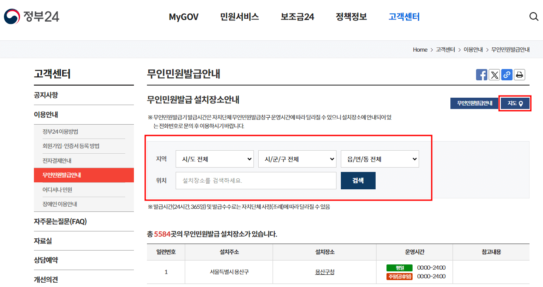543x287 pixels.
Task: Switch to the 보조금24 menu
Action: tap(297, 16)
